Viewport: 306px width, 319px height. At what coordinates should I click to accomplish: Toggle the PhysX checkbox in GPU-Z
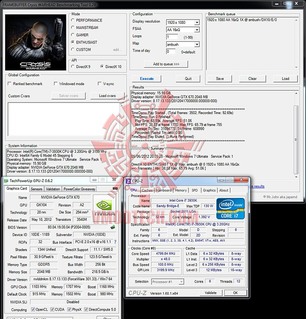coord(69,310)
